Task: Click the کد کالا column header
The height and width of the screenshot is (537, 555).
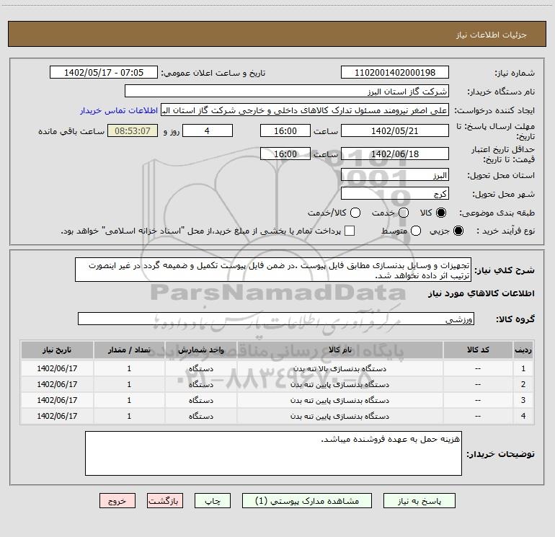Action: (478, 350)
